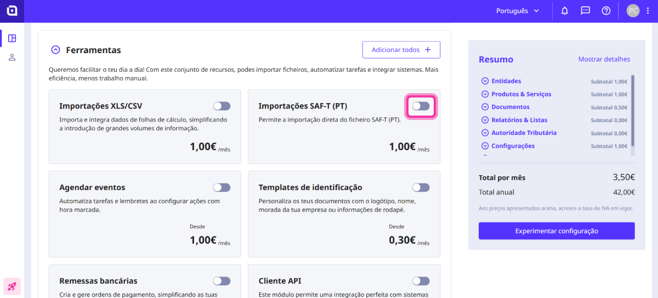Screen dimensions: 658x298
Task: Open the notifications bell
Action: 564,11
